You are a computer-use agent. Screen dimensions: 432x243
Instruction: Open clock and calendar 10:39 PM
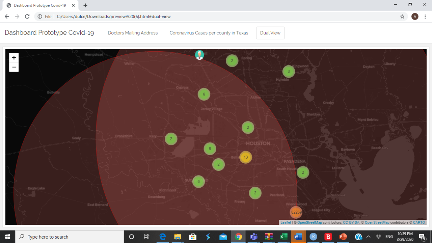pyautogui.click(x=405, y=237)
